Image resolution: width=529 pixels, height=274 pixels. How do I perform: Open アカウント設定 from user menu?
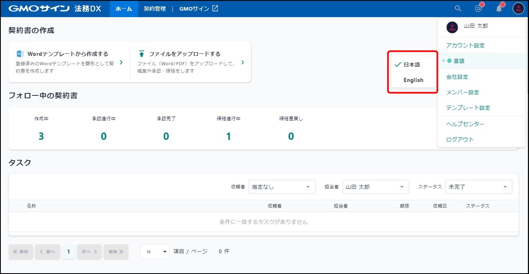pyautogui.click(x=465, y=45)
